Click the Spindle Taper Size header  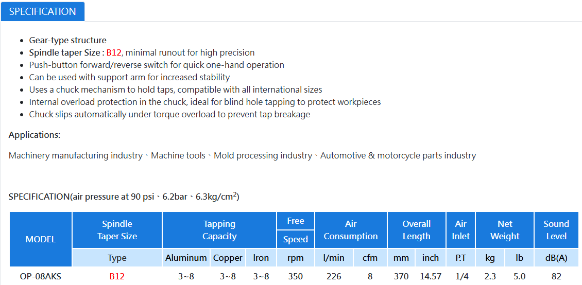click(117, 230)
